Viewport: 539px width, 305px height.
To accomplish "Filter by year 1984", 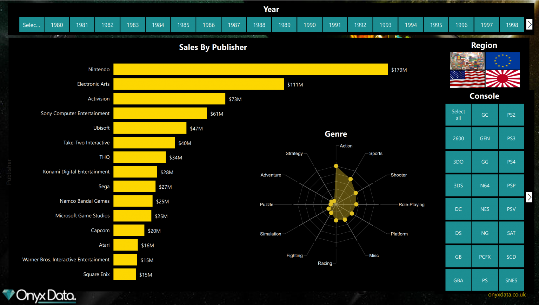I will click(158, 25).
